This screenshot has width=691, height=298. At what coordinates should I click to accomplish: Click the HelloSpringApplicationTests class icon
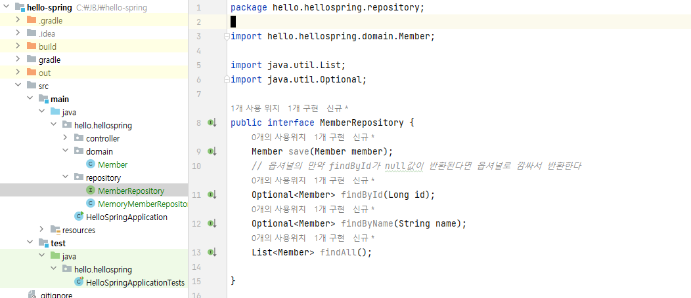[x=79, y=282]
